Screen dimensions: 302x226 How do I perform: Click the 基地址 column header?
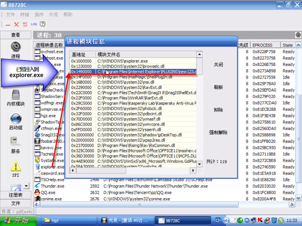coord(83,54)
